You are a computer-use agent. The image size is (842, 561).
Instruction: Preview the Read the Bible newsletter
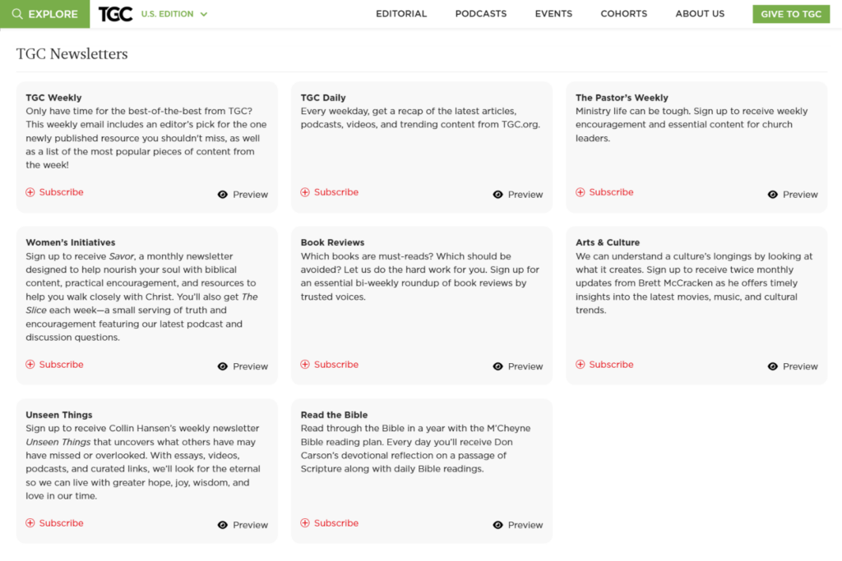point(518,525)
